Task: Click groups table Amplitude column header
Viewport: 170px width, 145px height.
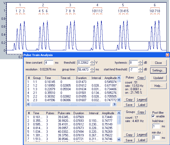Action: point(108,113)
